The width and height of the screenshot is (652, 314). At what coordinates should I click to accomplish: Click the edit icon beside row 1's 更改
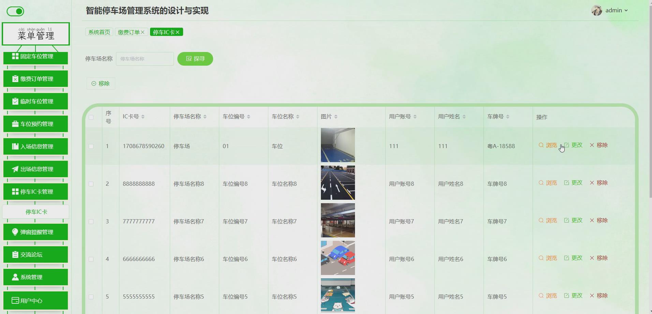pos(567,145)
